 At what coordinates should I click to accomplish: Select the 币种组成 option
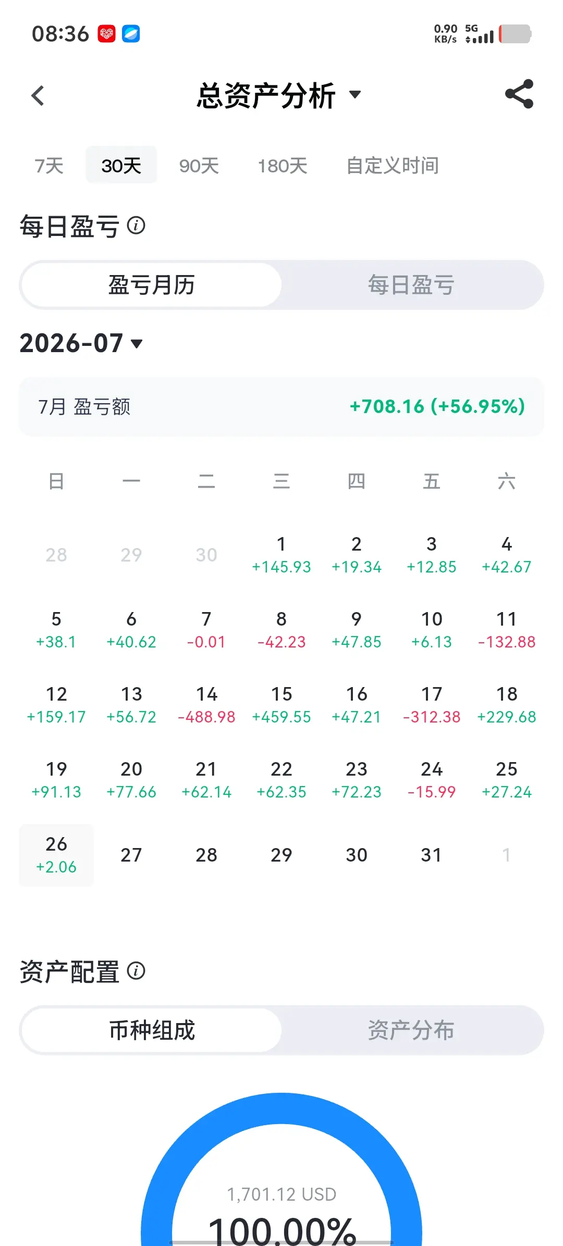tap(152, 1030)
